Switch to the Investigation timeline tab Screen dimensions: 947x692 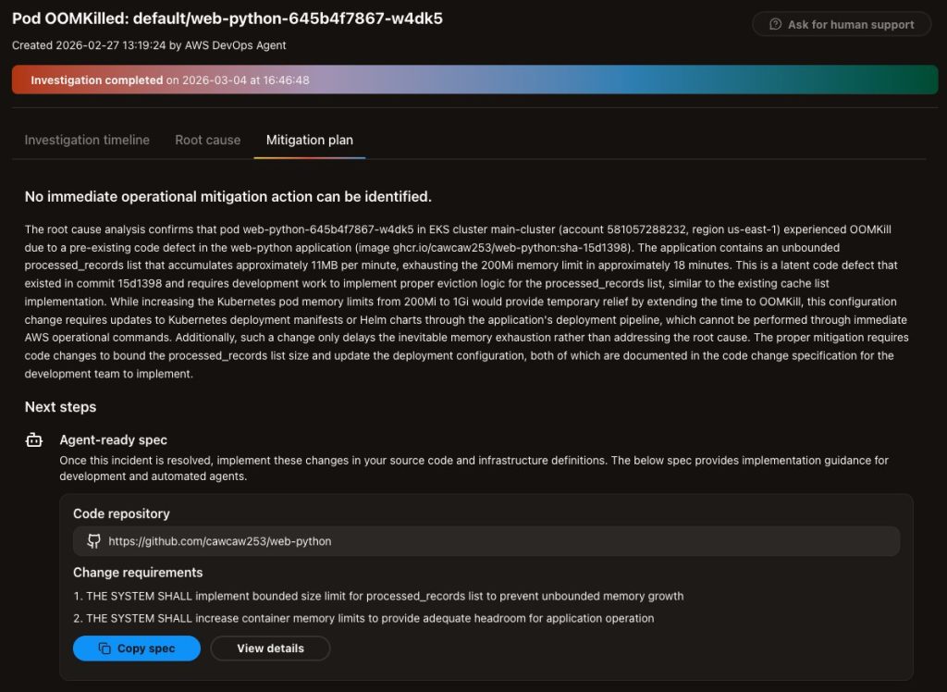pyautogui.click(x=87, y=140)
